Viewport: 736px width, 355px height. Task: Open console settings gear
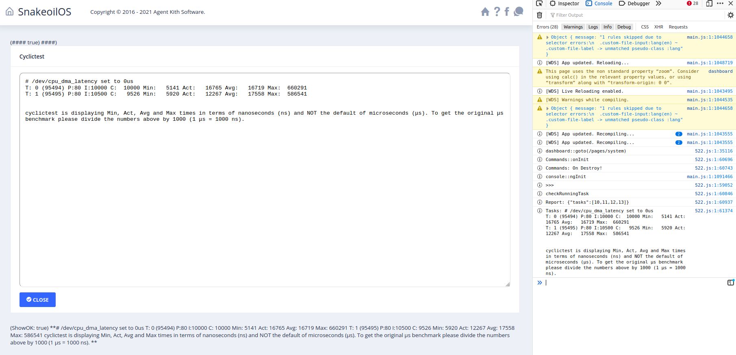pos(730,15)
